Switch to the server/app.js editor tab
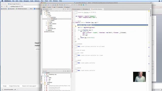The width and height of the screenshot is (162, 91). point(77,9)
